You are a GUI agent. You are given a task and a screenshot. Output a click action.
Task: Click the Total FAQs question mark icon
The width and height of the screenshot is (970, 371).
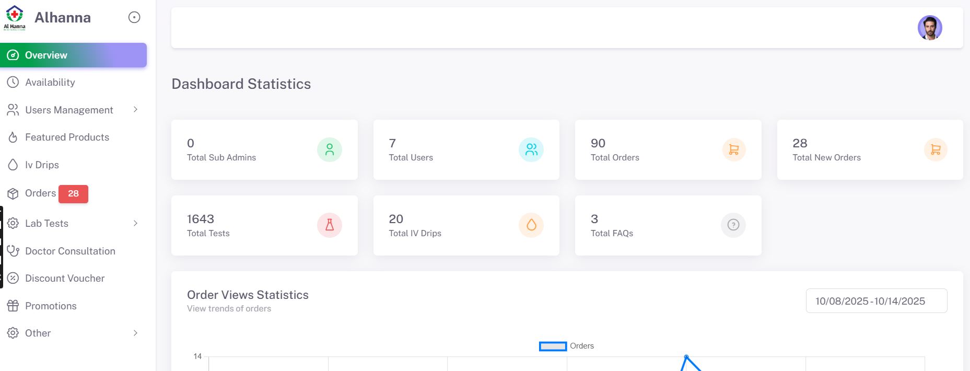[x=733, y=225]
